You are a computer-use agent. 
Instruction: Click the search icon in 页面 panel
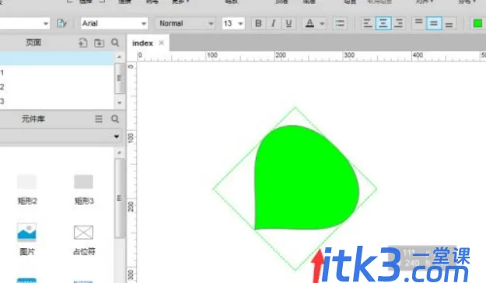tap(115, 43)
